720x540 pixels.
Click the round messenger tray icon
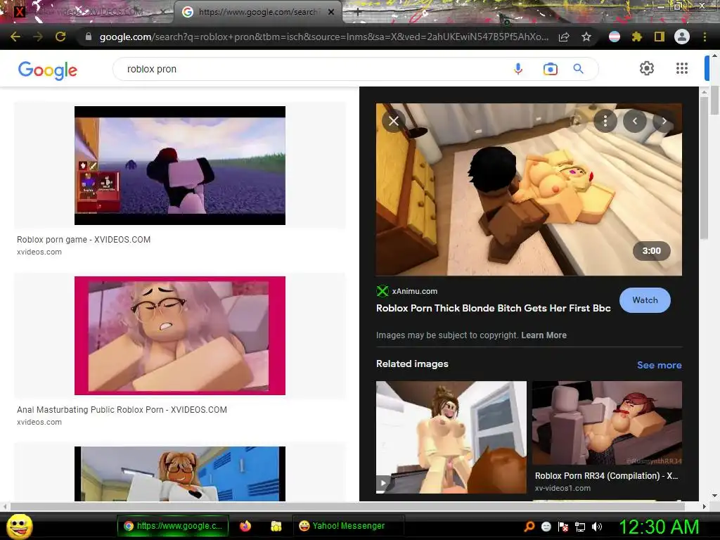(x=546, y=527)
